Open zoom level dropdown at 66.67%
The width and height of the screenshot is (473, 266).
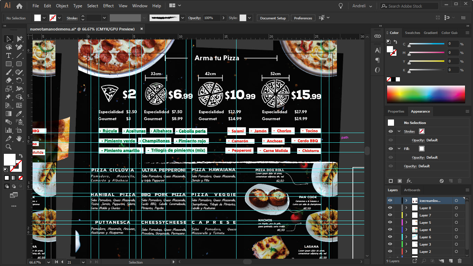tap(48, 262)
